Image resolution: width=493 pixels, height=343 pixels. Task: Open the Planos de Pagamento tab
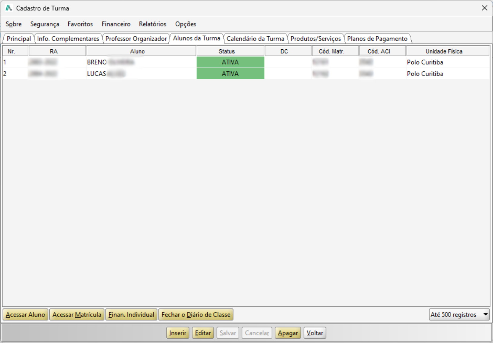pos(377,39)
